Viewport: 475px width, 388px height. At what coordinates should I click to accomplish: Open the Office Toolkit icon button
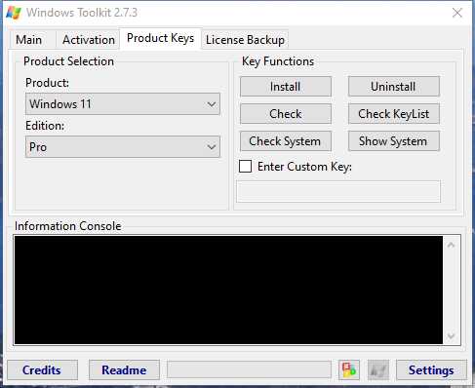click(349, 369)
